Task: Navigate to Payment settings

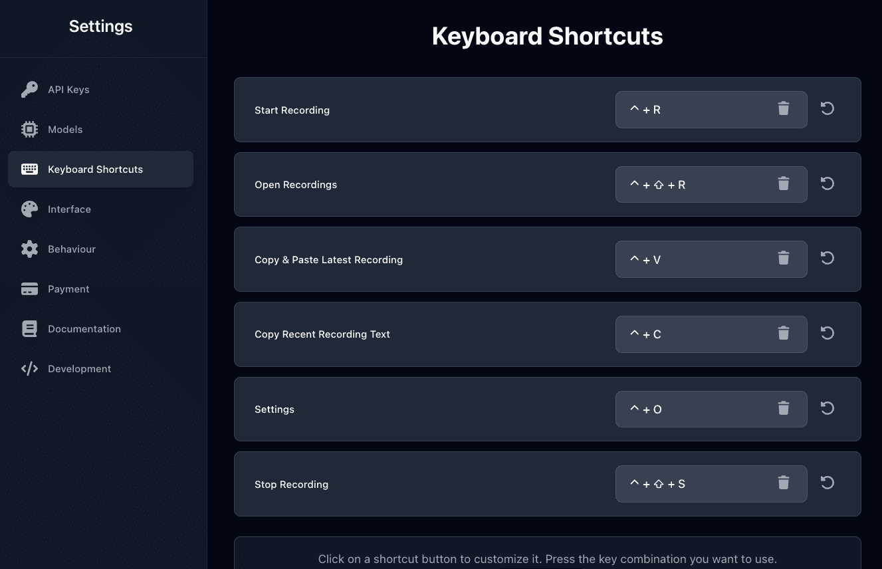Action: [68, 289]
